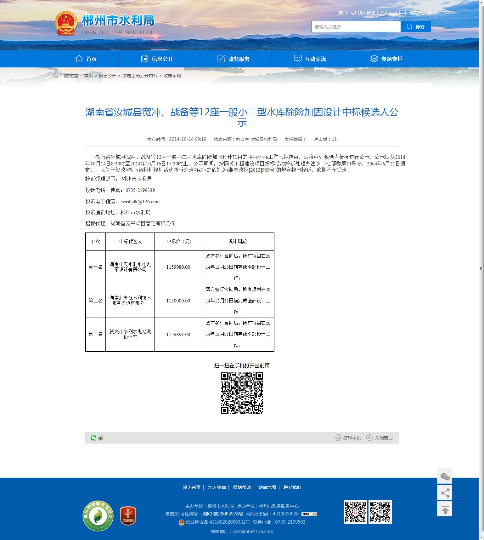Click the Weibo share icon below article
Screen dimensions: 484x540
click(x=101, y=438)
